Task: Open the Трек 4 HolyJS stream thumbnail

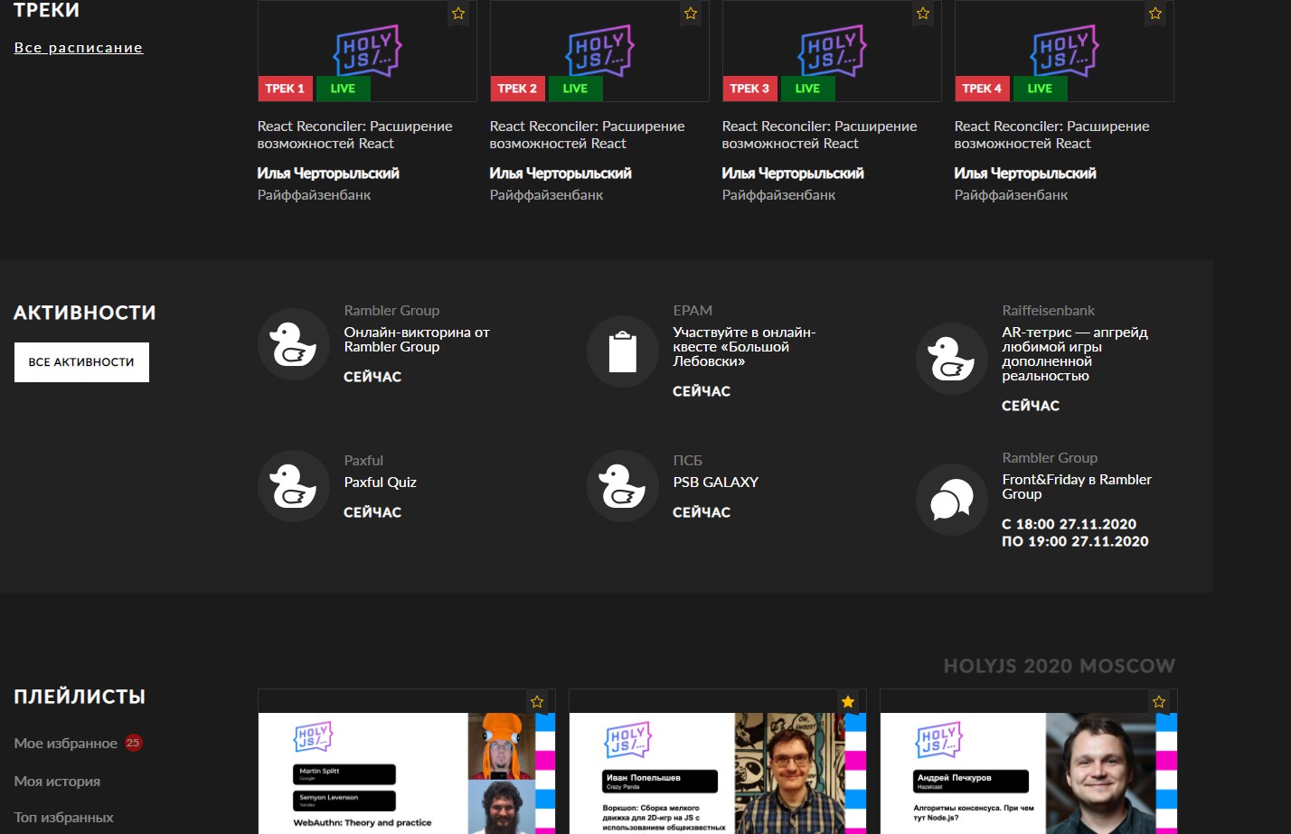Action: [x=1064, y=51]
